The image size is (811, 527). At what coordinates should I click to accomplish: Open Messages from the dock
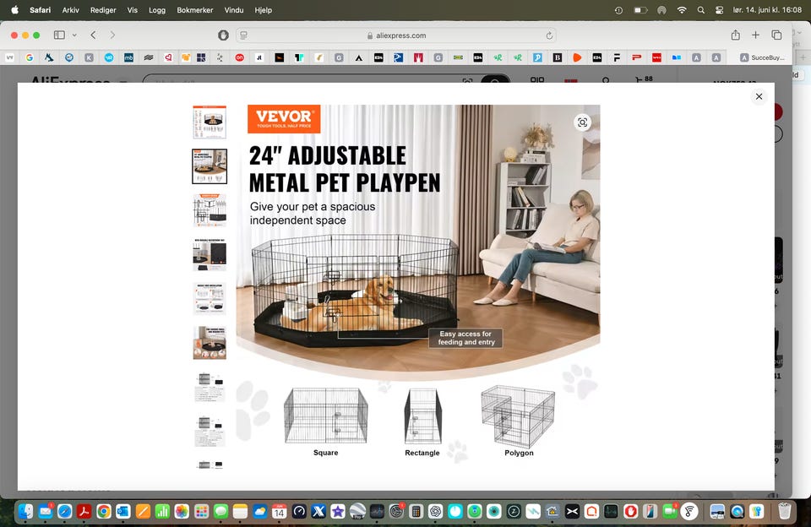[220, 512]
